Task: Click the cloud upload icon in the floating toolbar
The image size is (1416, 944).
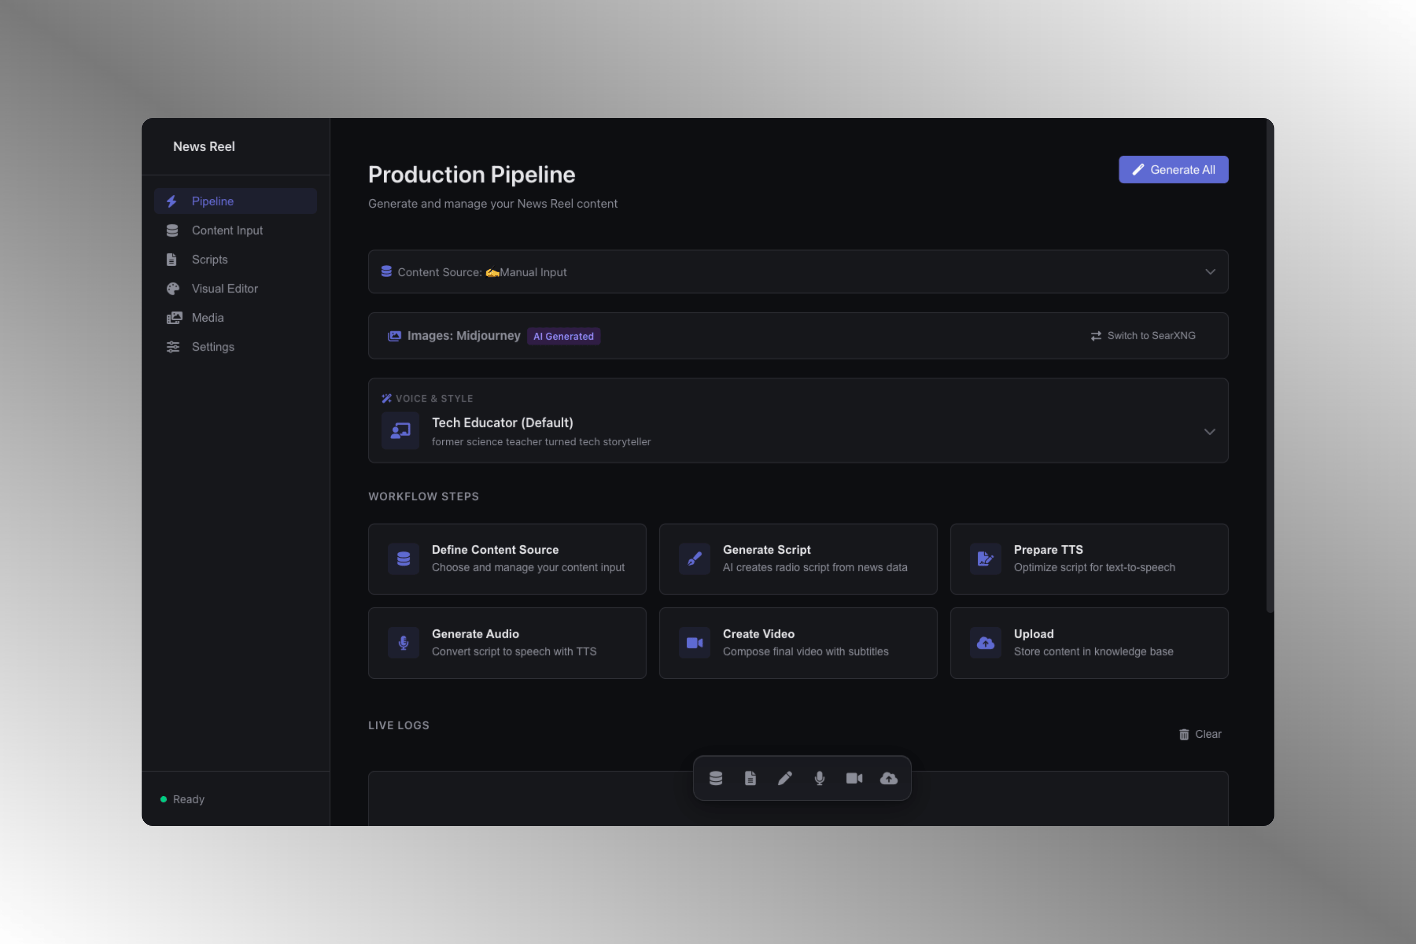Action: 889,778
